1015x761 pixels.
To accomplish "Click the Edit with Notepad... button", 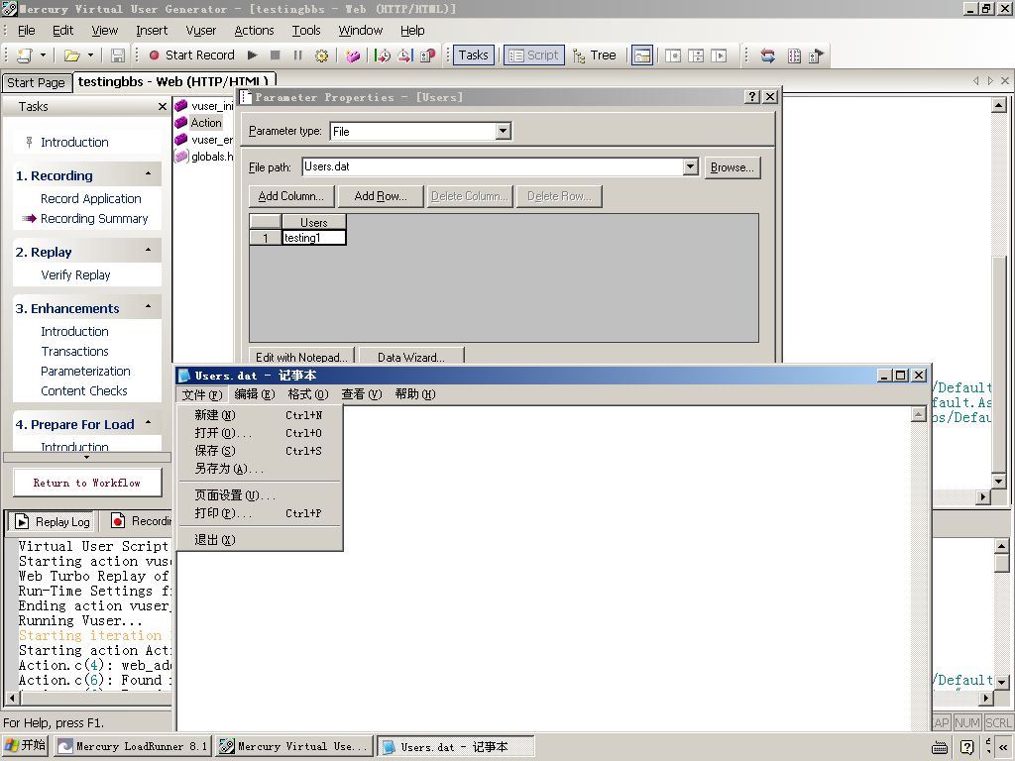I will coord(301,357).
